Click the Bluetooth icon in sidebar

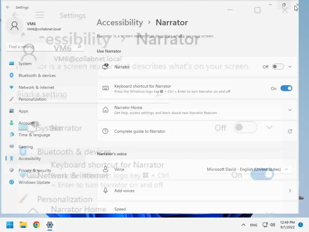click(12, 75)
